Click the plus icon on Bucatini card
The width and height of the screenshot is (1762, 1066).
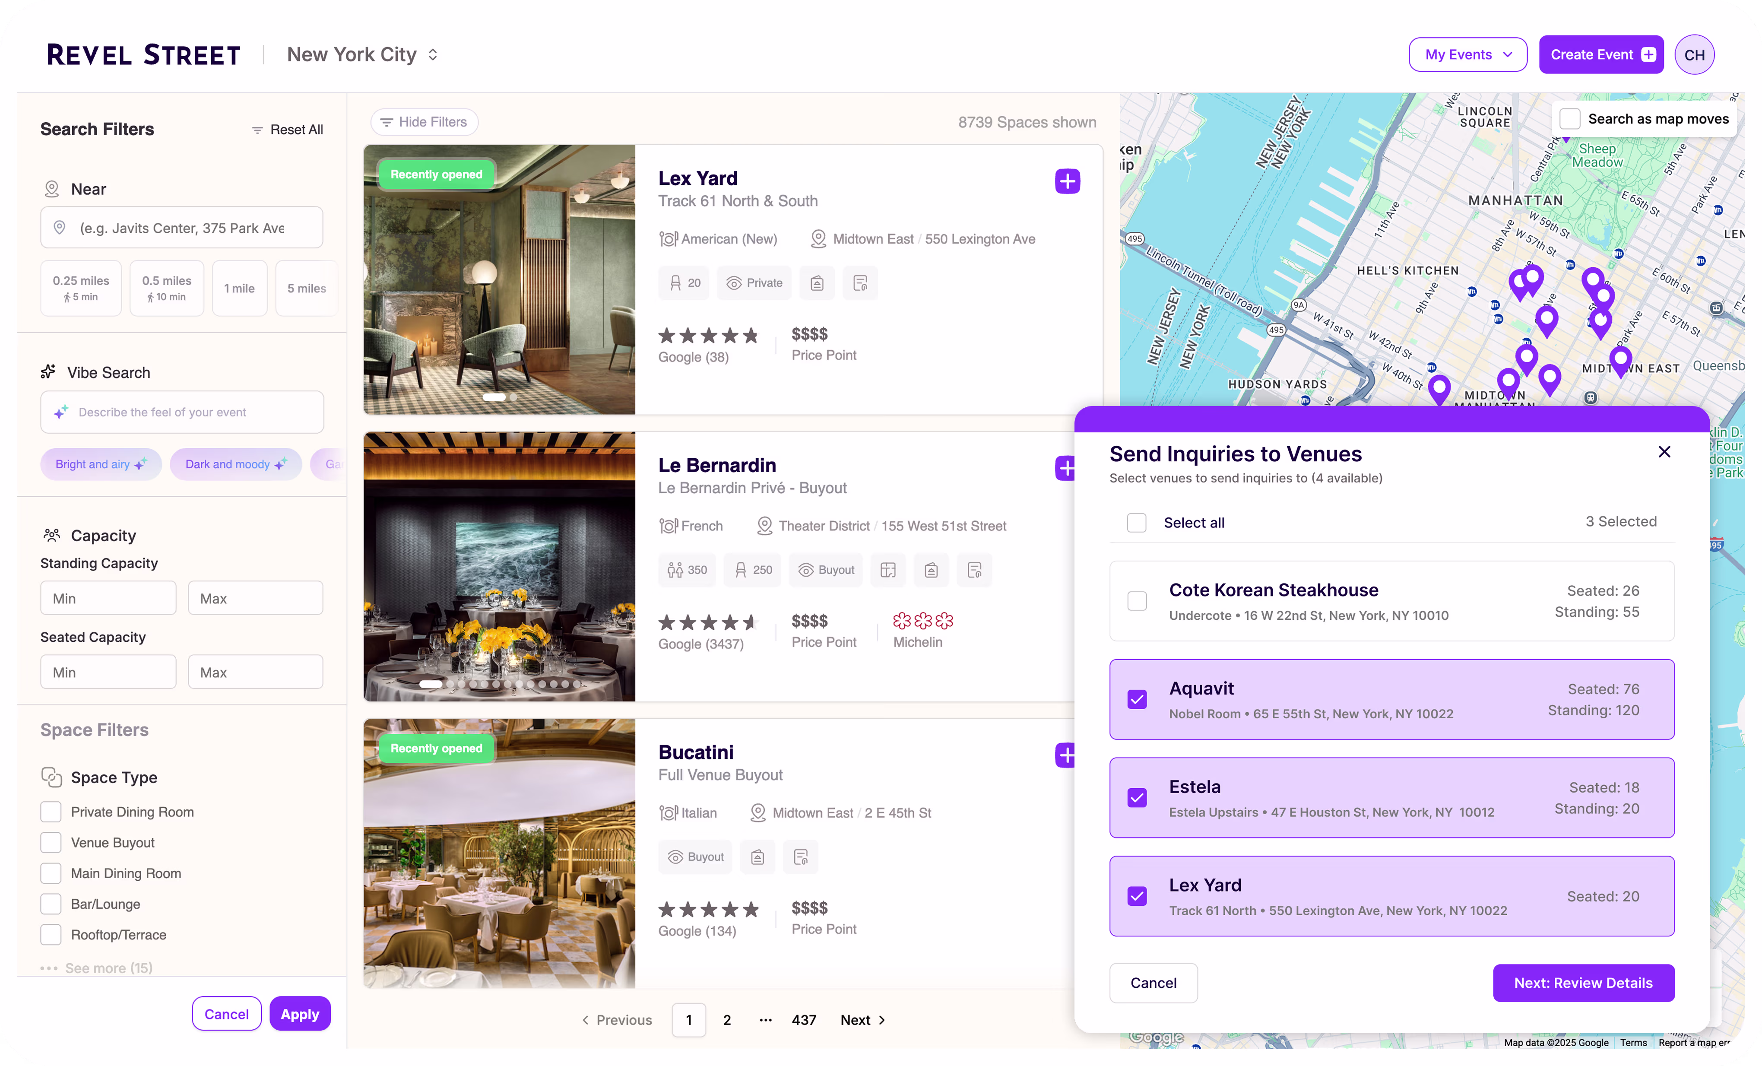[1065, 755]
